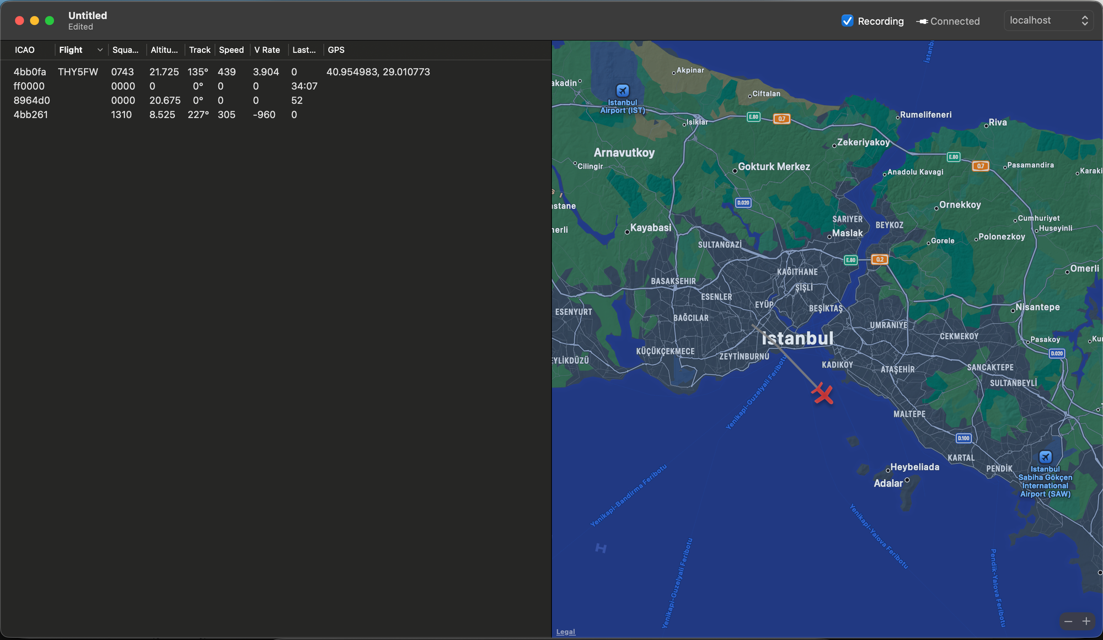Click the Flight column sort chevron

pos(100,50)
